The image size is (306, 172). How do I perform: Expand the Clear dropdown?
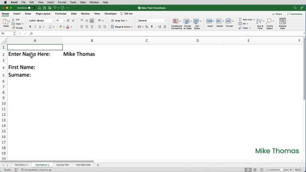(x=250, y=28)
